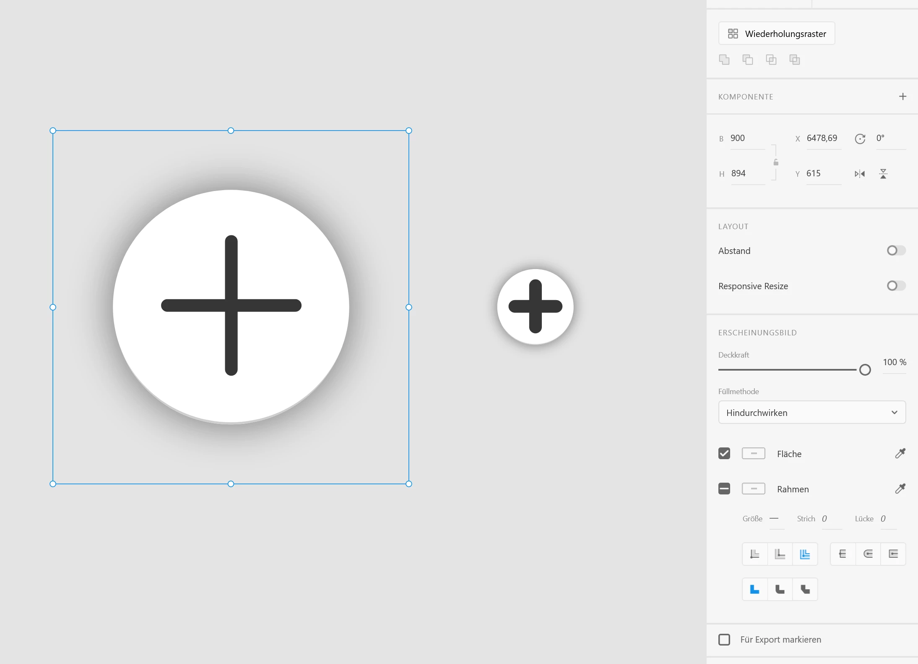Check the Für Export markieren box
Image resolution: width=918 pixels, height=664 pixels.
(x=724, y=639)
